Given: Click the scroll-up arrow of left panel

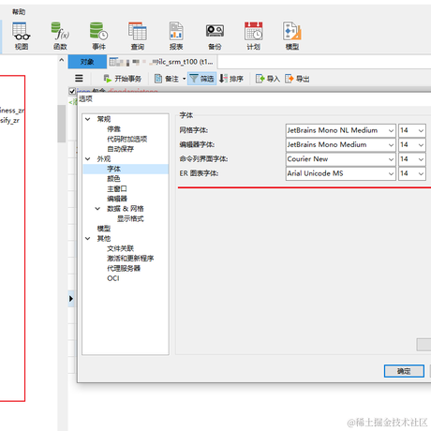Looking at the screenshot, I should point(62,60).
